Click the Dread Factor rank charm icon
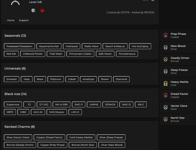 (166, 95)
